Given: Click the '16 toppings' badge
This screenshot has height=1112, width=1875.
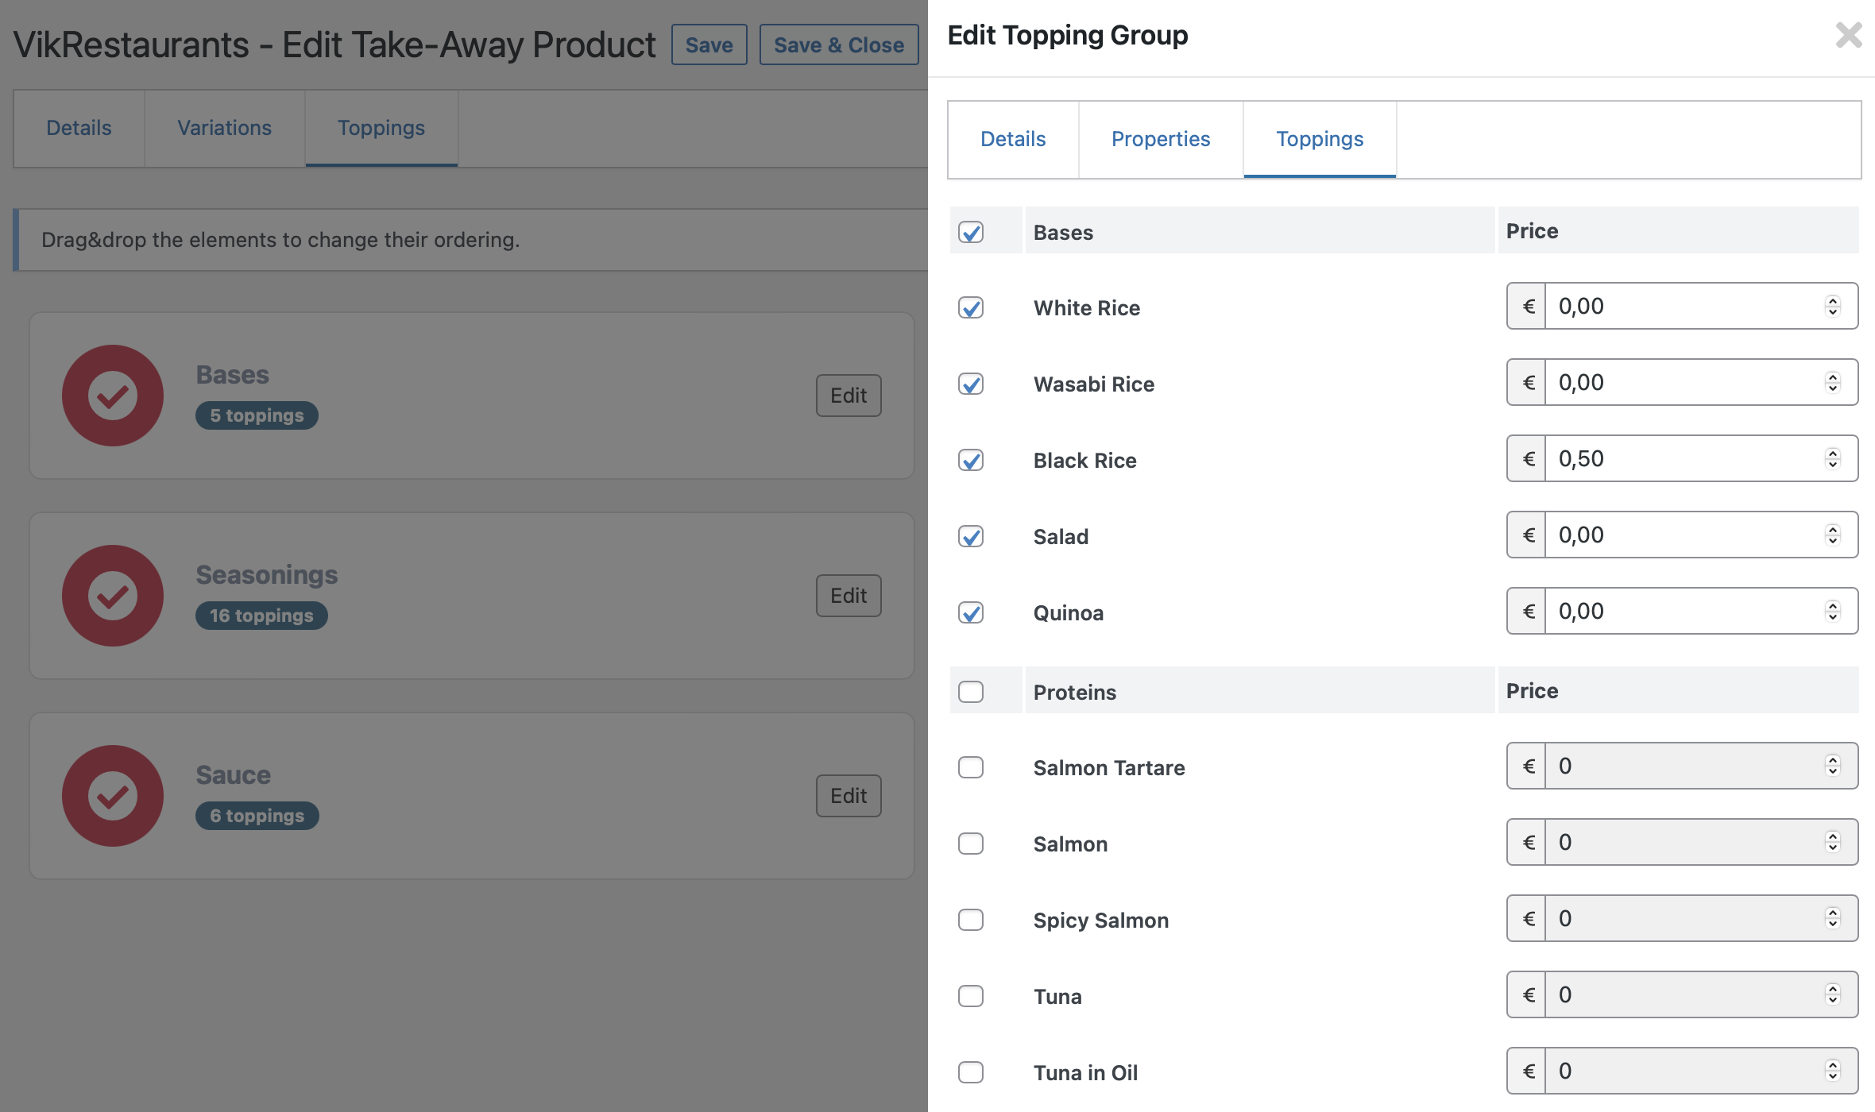Looking at the screenshot, I should (x=261, y=616).
